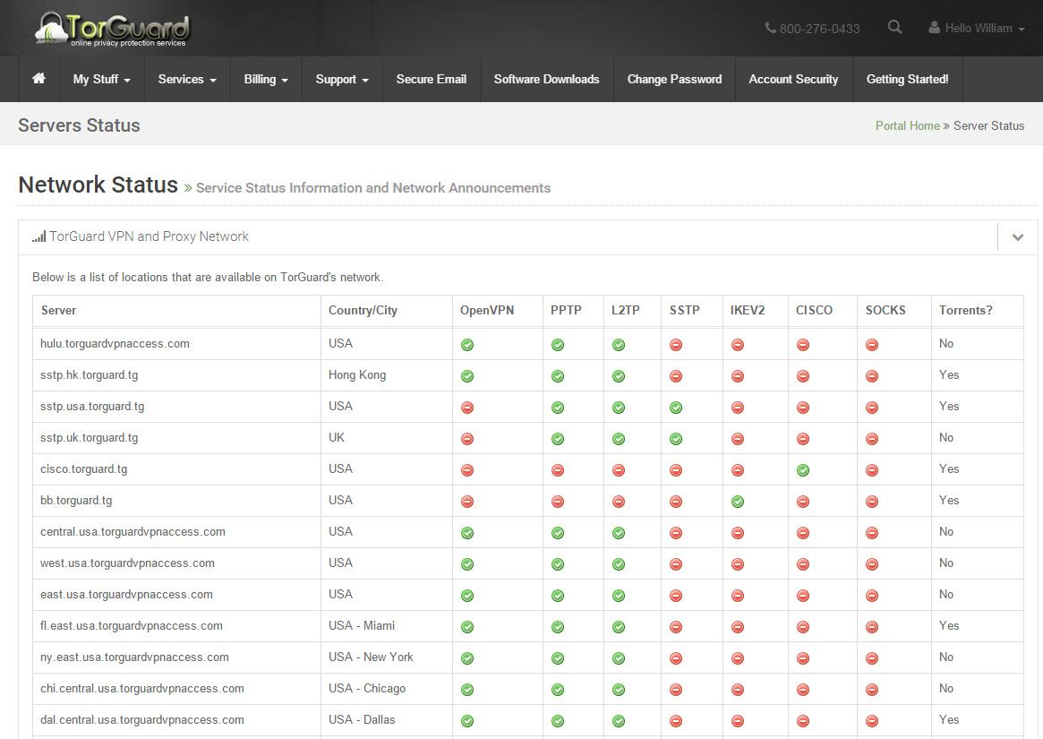Screen dimensions: 1043x739
Task: Click the Portal Home breadcrumb link
Action: pyautogui.click(x=907, y=125)
